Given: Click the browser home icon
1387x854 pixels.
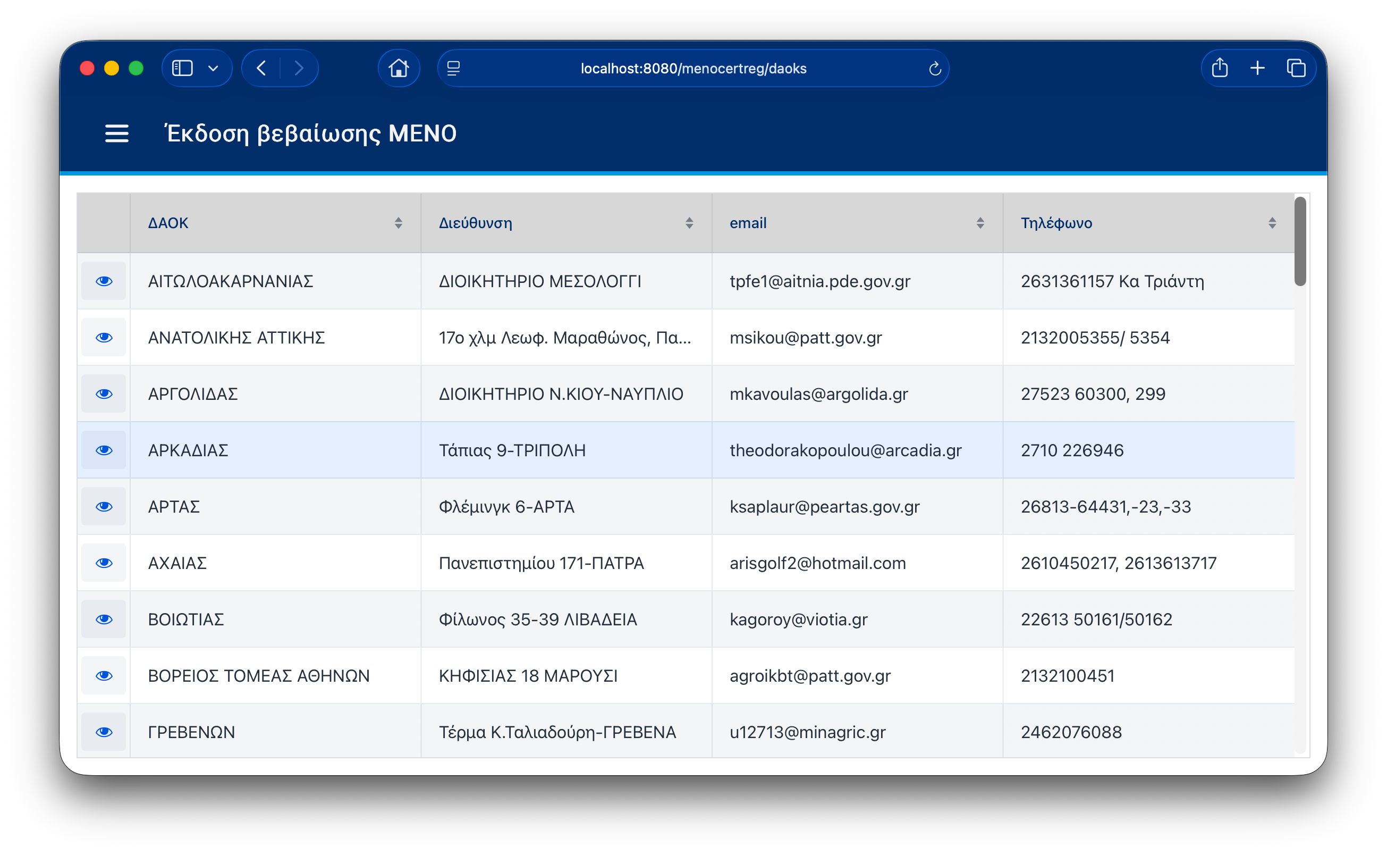Looking at the screenshot, I should (x=399, y=69).
